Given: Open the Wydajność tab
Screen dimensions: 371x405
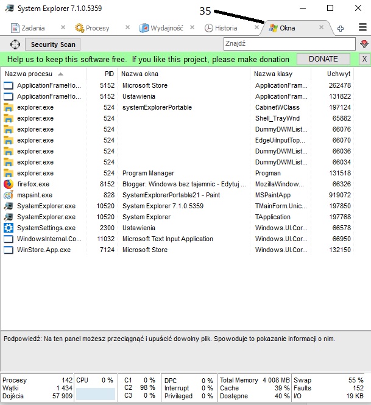Looking at the screenshot, I should [x=161, y=28].
